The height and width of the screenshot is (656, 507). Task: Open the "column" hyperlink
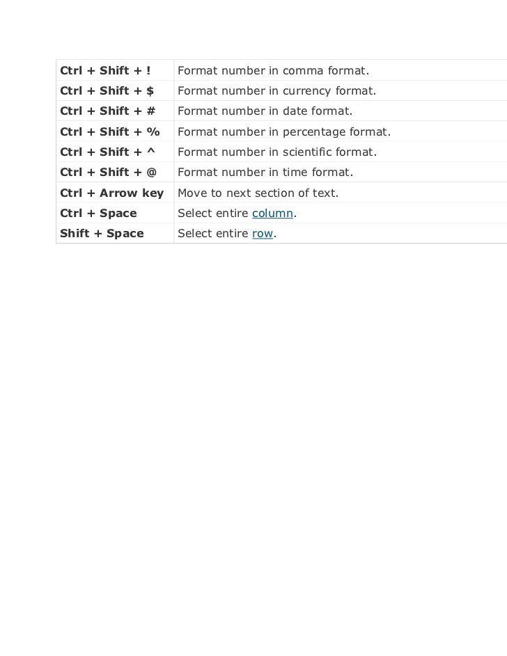pos(272,214)
